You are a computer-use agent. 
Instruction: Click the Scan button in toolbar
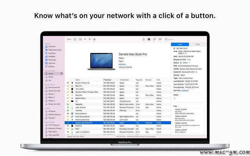(x=69, y=39)
